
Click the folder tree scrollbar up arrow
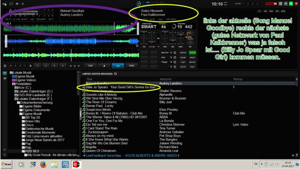(x=78, y=72)
